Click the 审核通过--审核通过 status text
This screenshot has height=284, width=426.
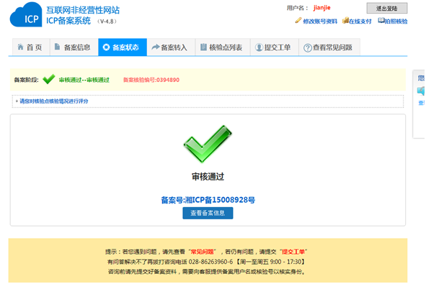(x=84, y=80)
